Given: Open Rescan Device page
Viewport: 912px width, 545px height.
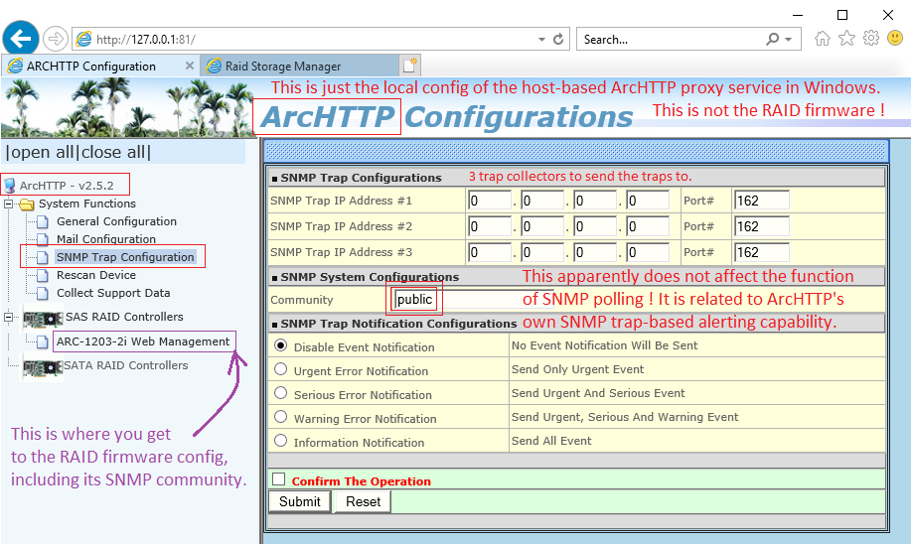Looking at the screenshot, I should tap(96, 275).
